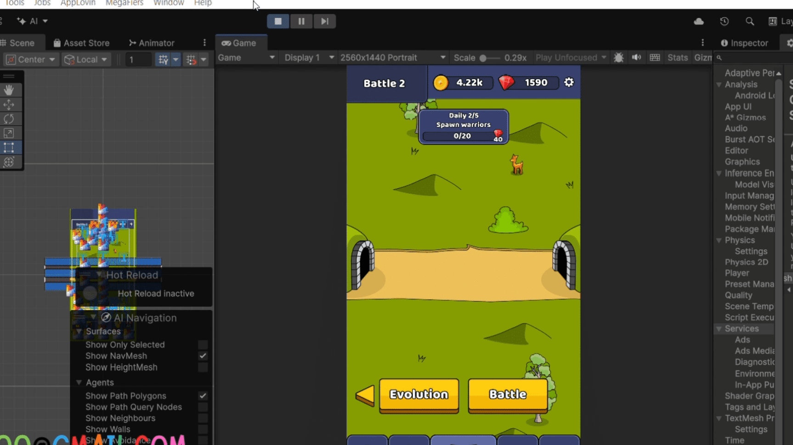This screenshot has width=793, height=445.
Task: Collapse the Agents group
Action: coord(79,383)
